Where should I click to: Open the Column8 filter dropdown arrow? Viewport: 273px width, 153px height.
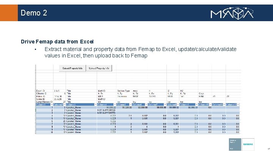[x=178, y=105]
